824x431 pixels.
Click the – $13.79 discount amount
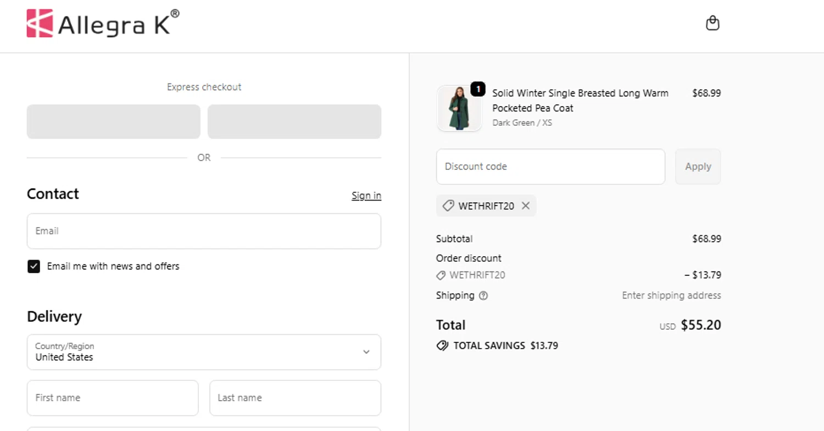click(703, 275)
